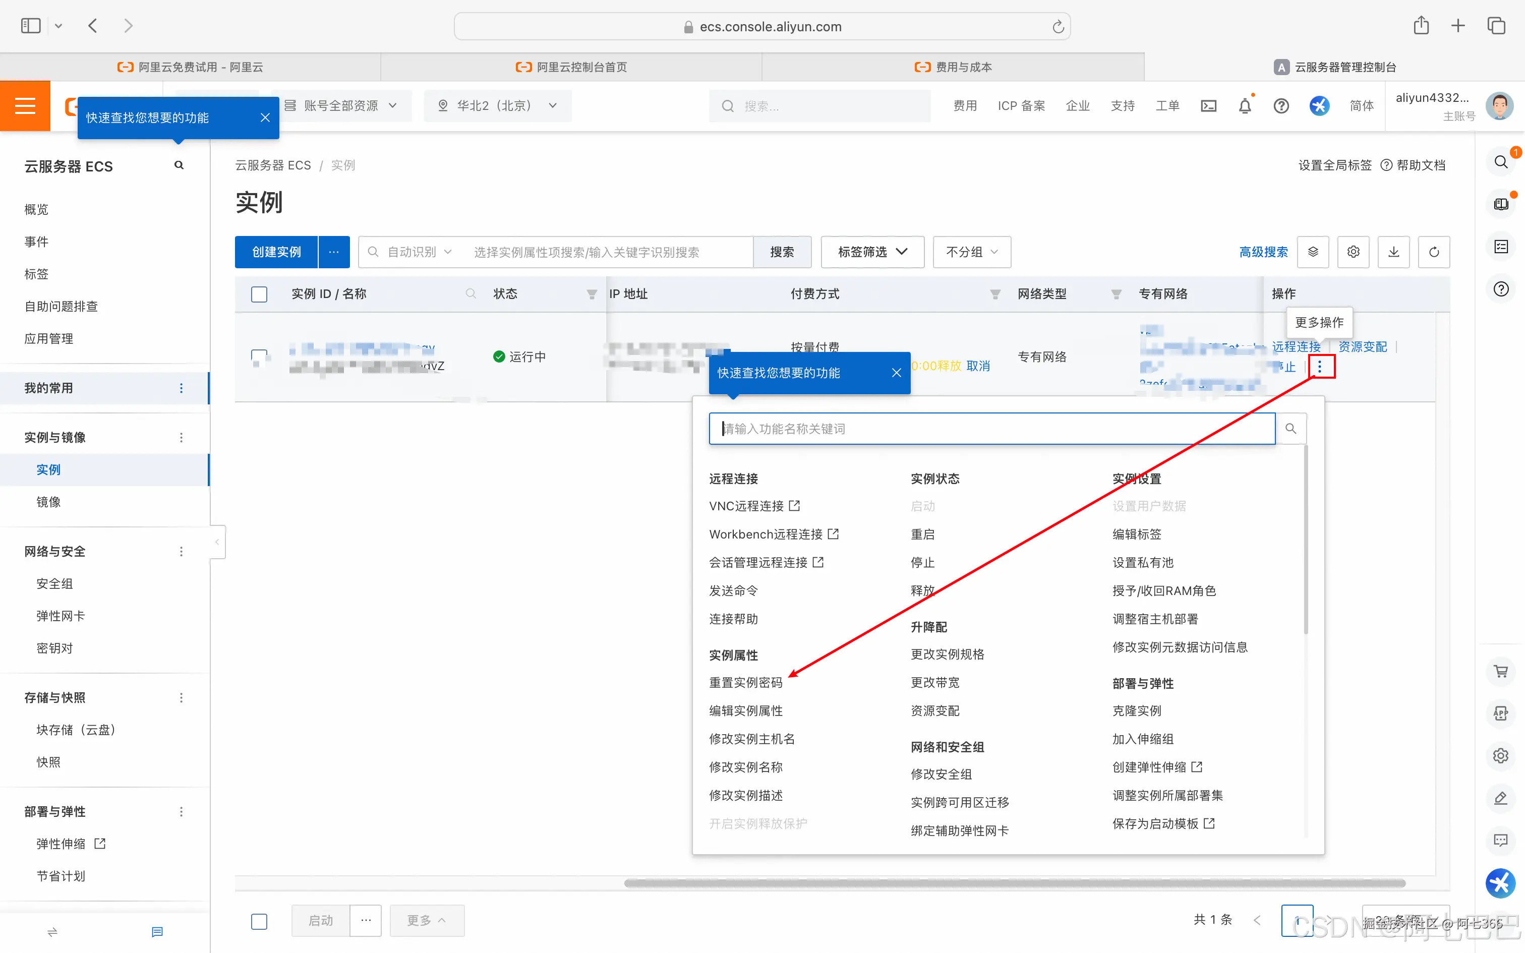The height and width of the screenshot is (953, 1525).
Task: Select 重置实例密码 in the menu
Action: (745, 682)
